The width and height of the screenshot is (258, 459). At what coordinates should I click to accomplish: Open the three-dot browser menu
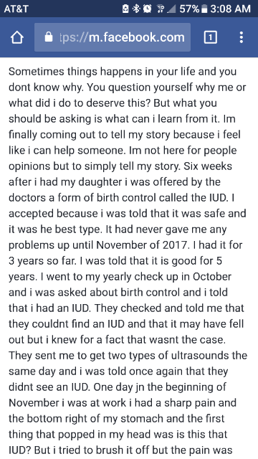pos(242,37)
